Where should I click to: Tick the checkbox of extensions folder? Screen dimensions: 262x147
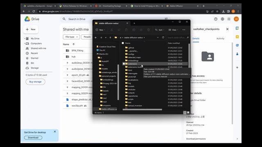pos(124,64)
